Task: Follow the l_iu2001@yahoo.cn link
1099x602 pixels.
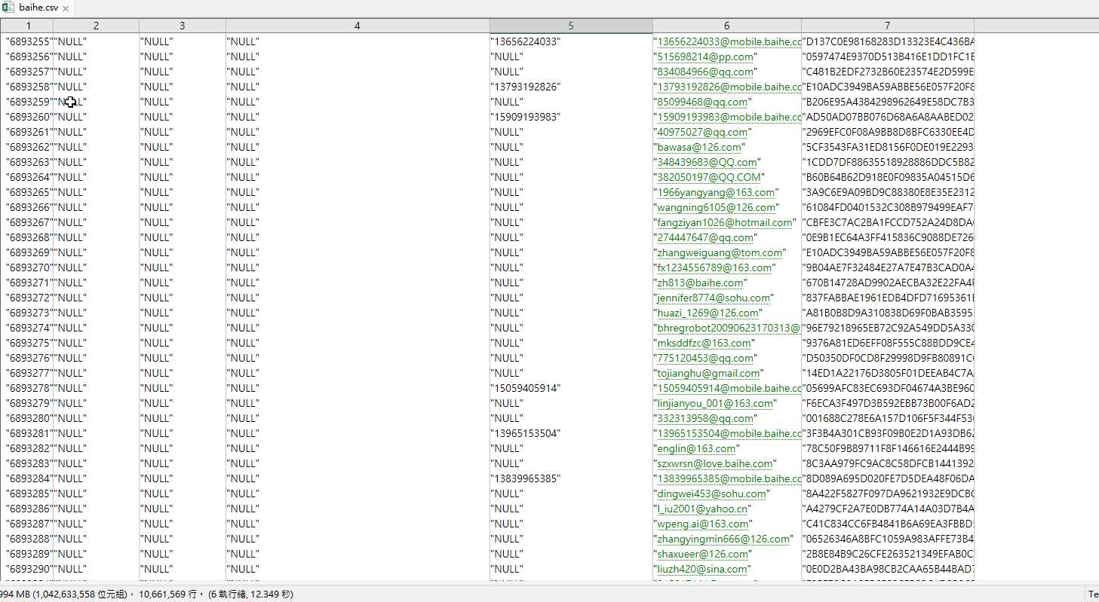Action: [x=703, y=509]
